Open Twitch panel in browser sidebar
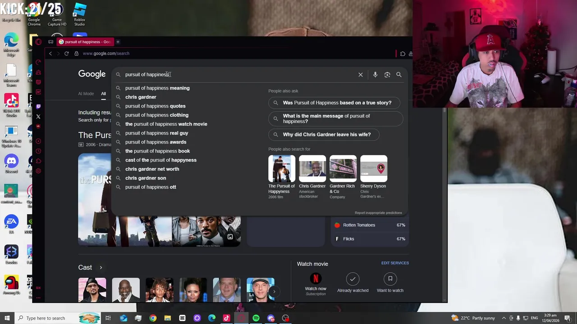577x324 pixels. pyautogui.click(x=38, y=106)
